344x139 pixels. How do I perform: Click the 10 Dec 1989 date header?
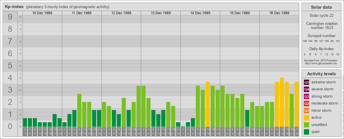pyautogui.click(x=42, y=13)
